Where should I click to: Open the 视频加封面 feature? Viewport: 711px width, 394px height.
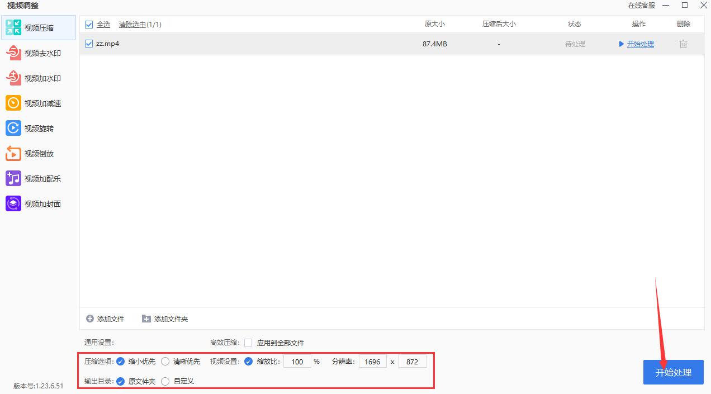(x=38, y=203)
